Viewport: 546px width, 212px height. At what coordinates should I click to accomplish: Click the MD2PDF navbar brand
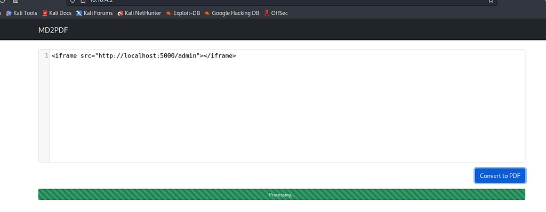pos(53,30)
